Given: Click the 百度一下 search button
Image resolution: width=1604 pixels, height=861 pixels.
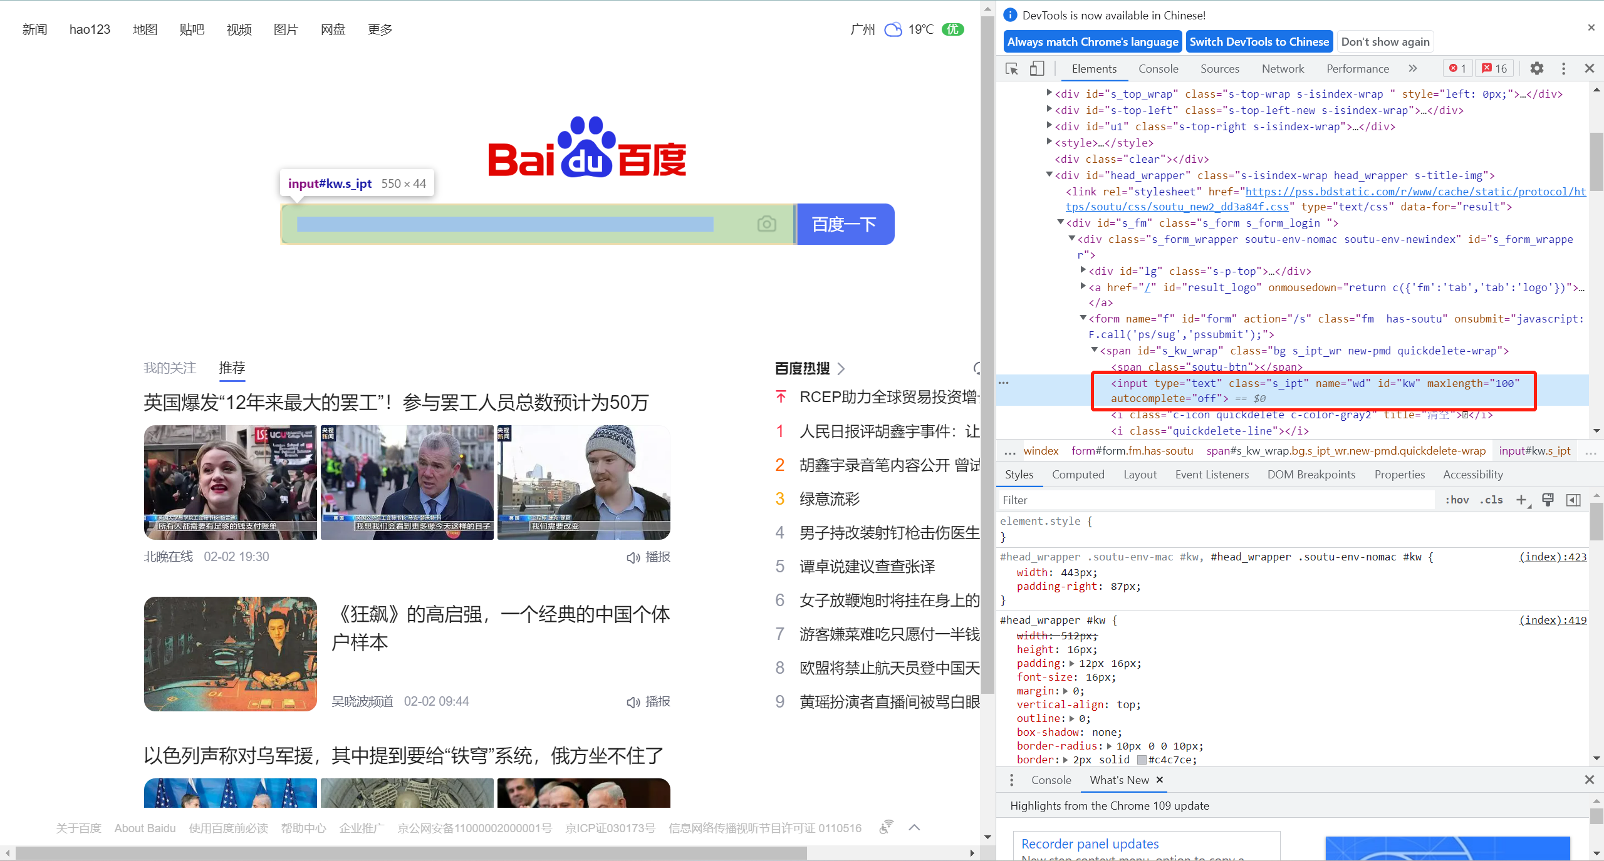Looking at the screenshot, I should 845,224.
